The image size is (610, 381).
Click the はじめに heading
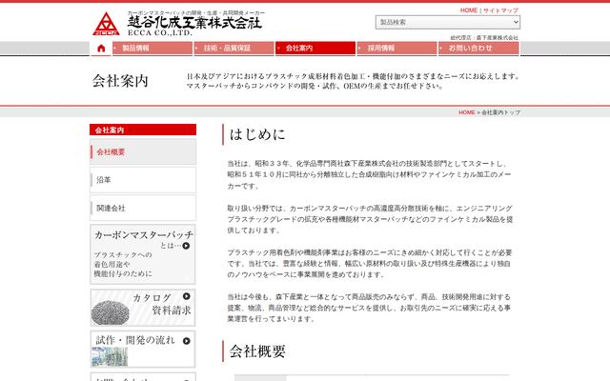click(257, 134)
